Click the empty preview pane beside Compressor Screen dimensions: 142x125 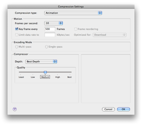(x=106, y=79)
